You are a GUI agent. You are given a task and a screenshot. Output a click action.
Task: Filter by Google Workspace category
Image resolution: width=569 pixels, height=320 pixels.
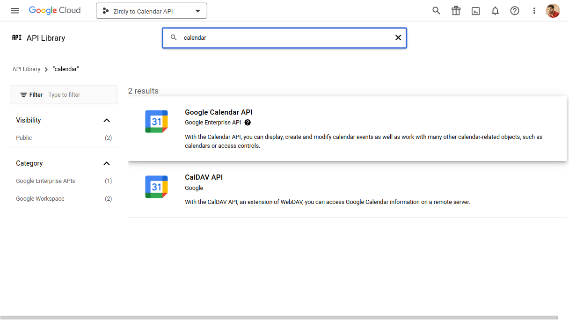coord(40,199)
